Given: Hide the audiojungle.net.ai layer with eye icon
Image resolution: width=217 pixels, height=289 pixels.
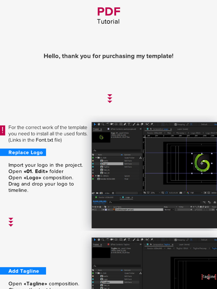Looking at the screenshot, I should click(x=93, y=210).
